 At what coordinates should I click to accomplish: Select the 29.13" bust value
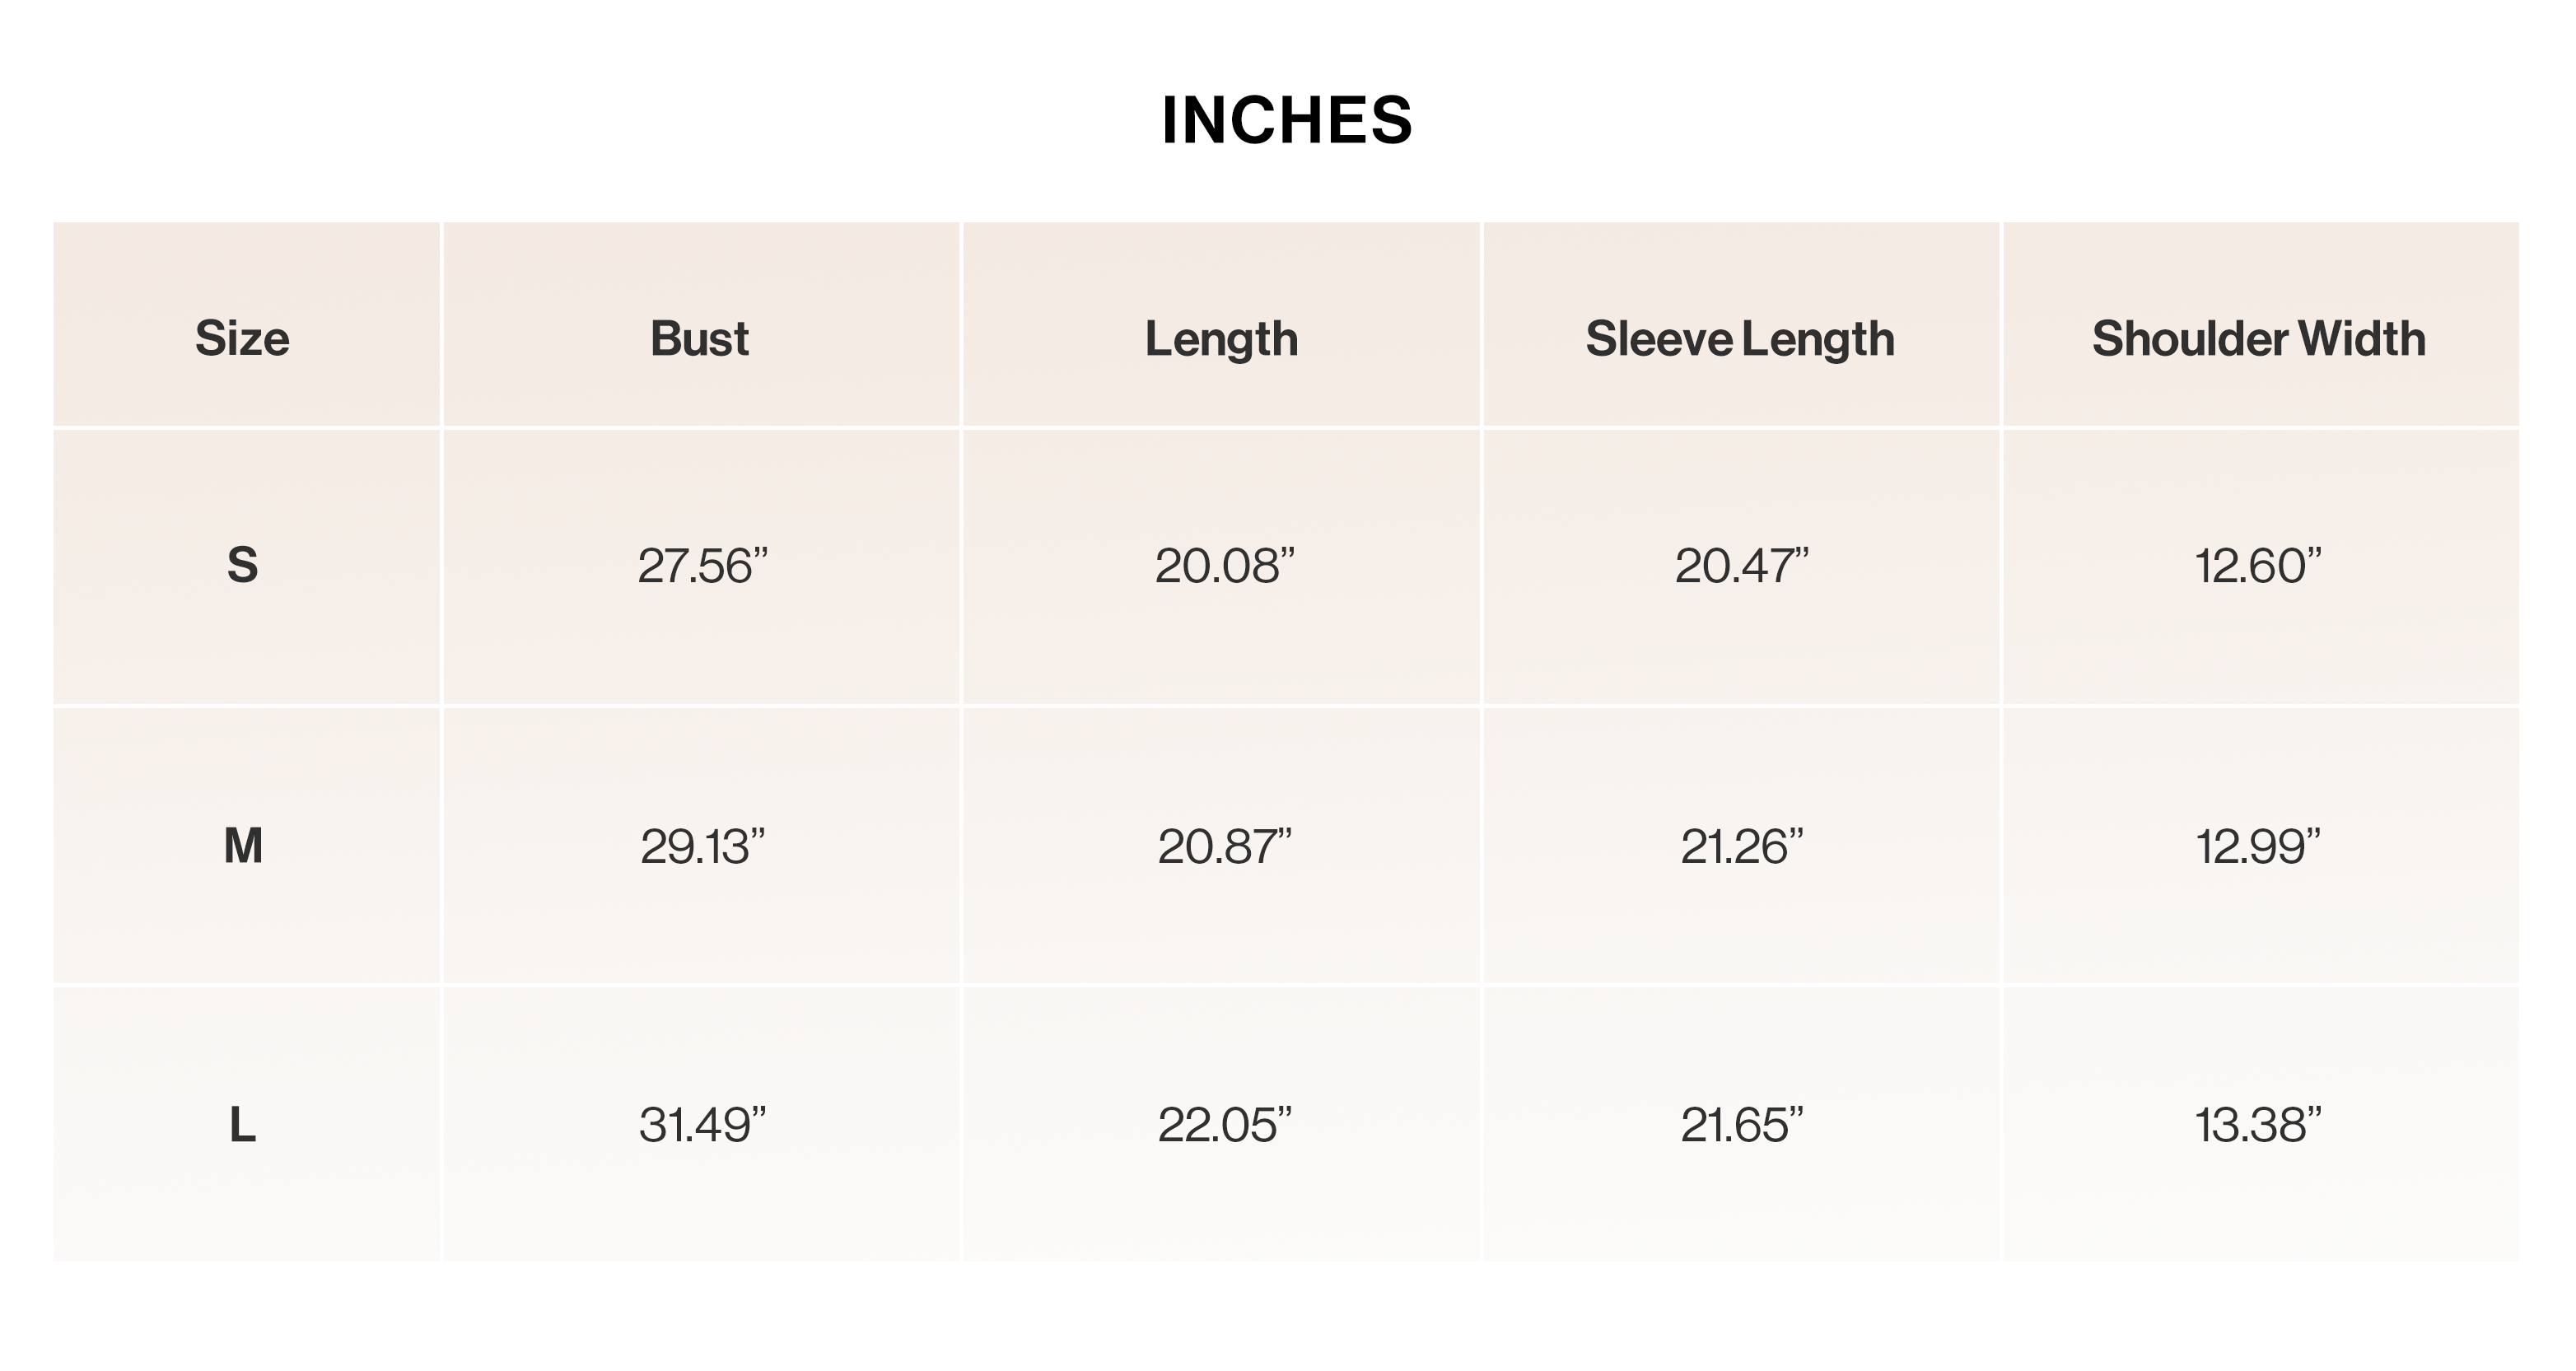(702, 846)
